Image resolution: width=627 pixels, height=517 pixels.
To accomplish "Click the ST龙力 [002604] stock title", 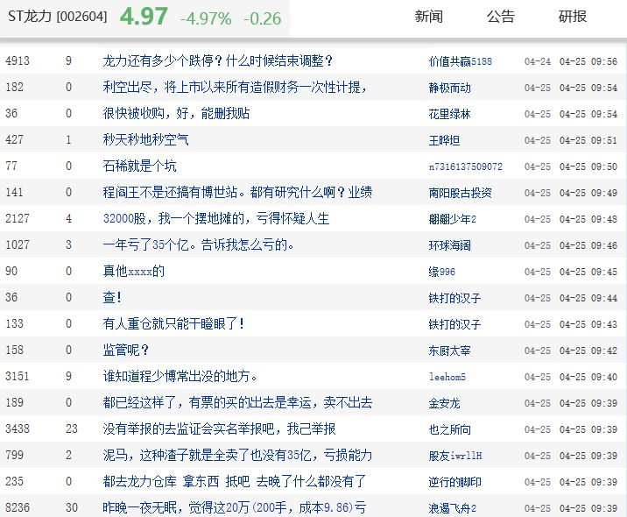I will click(x=57, y=18).
